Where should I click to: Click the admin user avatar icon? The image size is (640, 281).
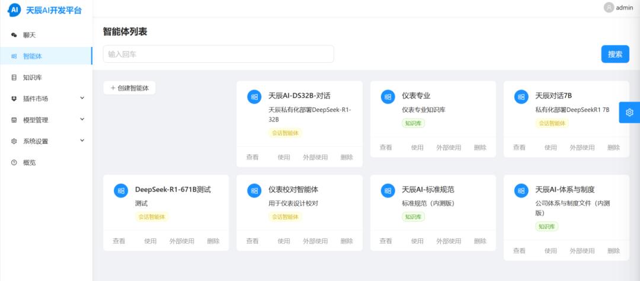click(609, 7)
